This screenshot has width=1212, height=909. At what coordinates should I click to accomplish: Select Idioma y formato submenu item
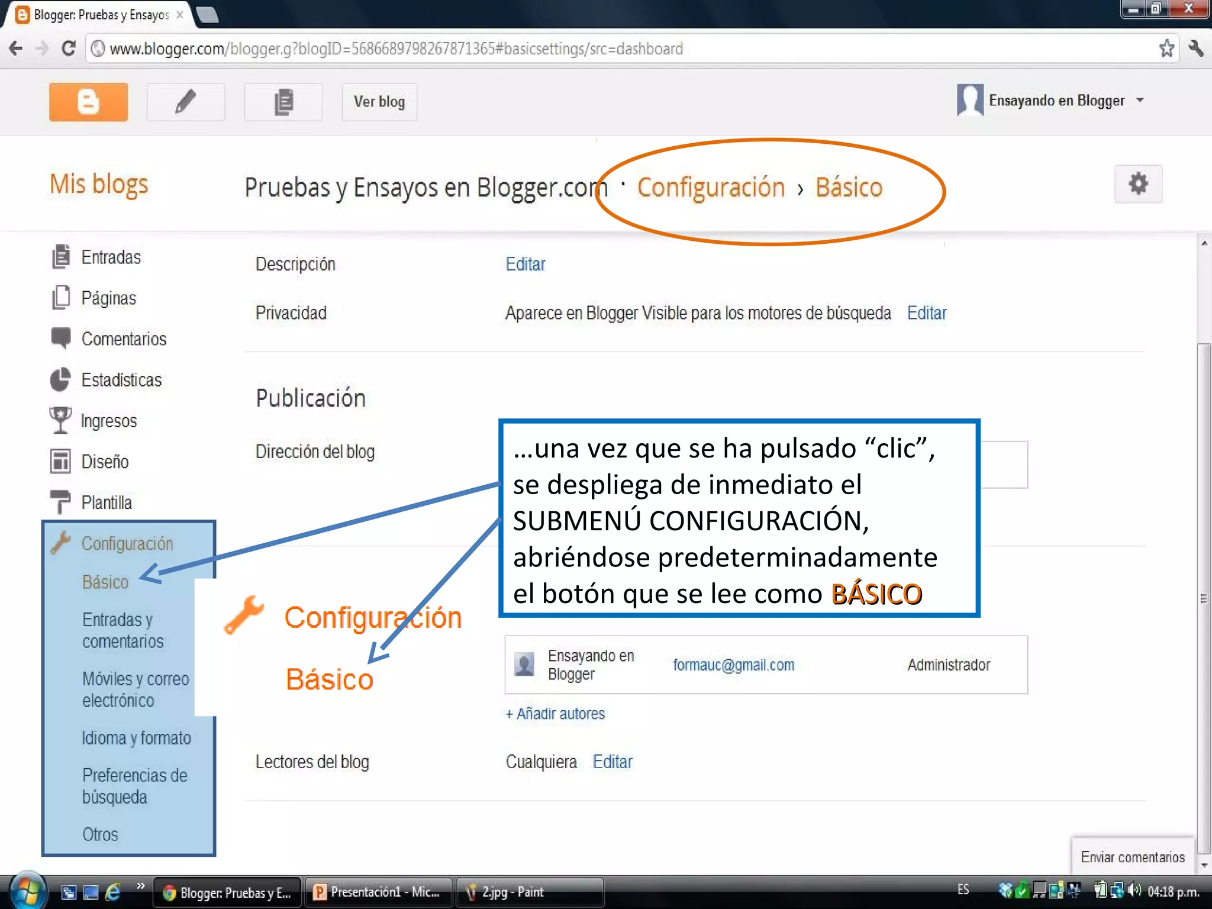pos(137,738)
